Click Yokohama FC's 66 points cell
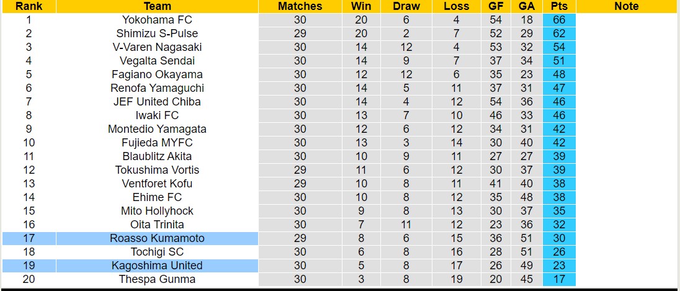The height and width of the screenshot is (291, 680). (x=559, y=20)
